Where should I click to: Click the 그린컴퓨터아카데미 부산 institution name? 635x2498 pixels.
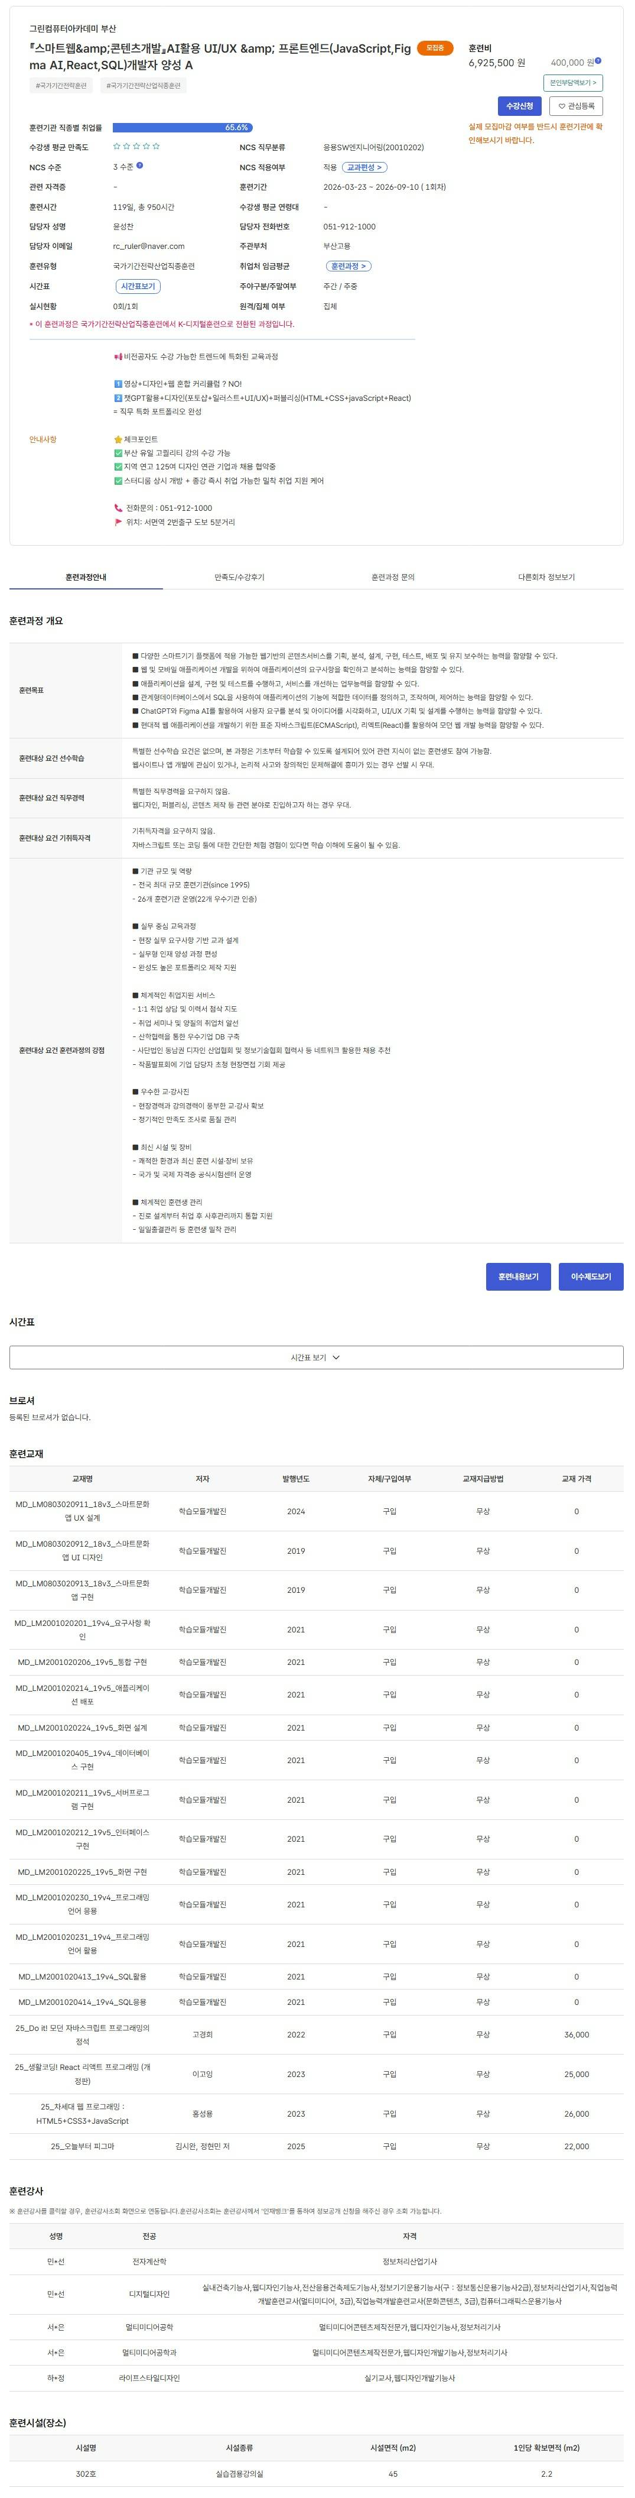71,29
